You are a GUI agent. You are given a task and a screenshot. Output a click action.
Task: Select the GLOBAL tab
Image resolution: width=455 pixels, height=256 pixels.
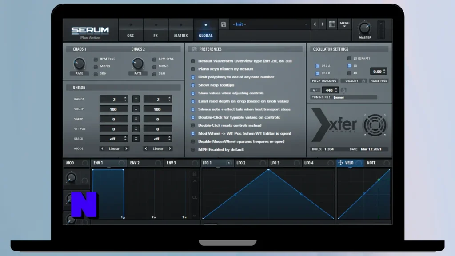click(206, 30)
